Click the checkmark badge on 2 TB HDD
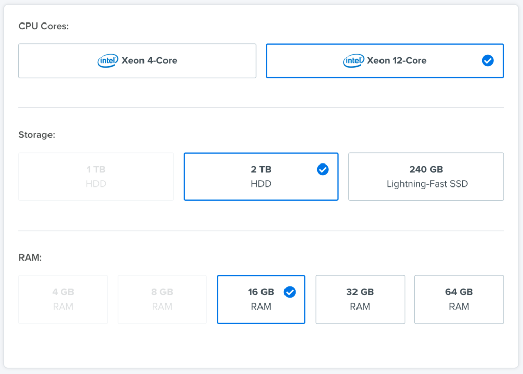This screenshot has height=374, width=523. [x=323, y=169]
